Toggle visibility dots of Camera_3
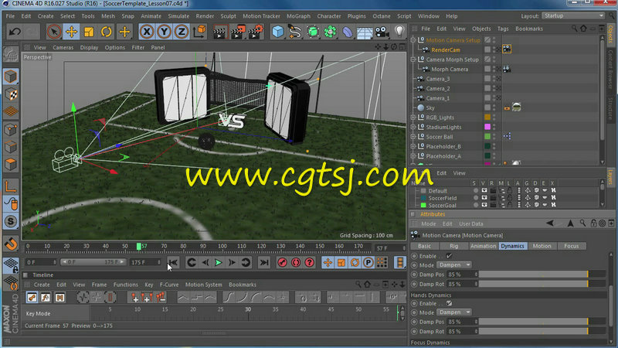 click(494, 79)
